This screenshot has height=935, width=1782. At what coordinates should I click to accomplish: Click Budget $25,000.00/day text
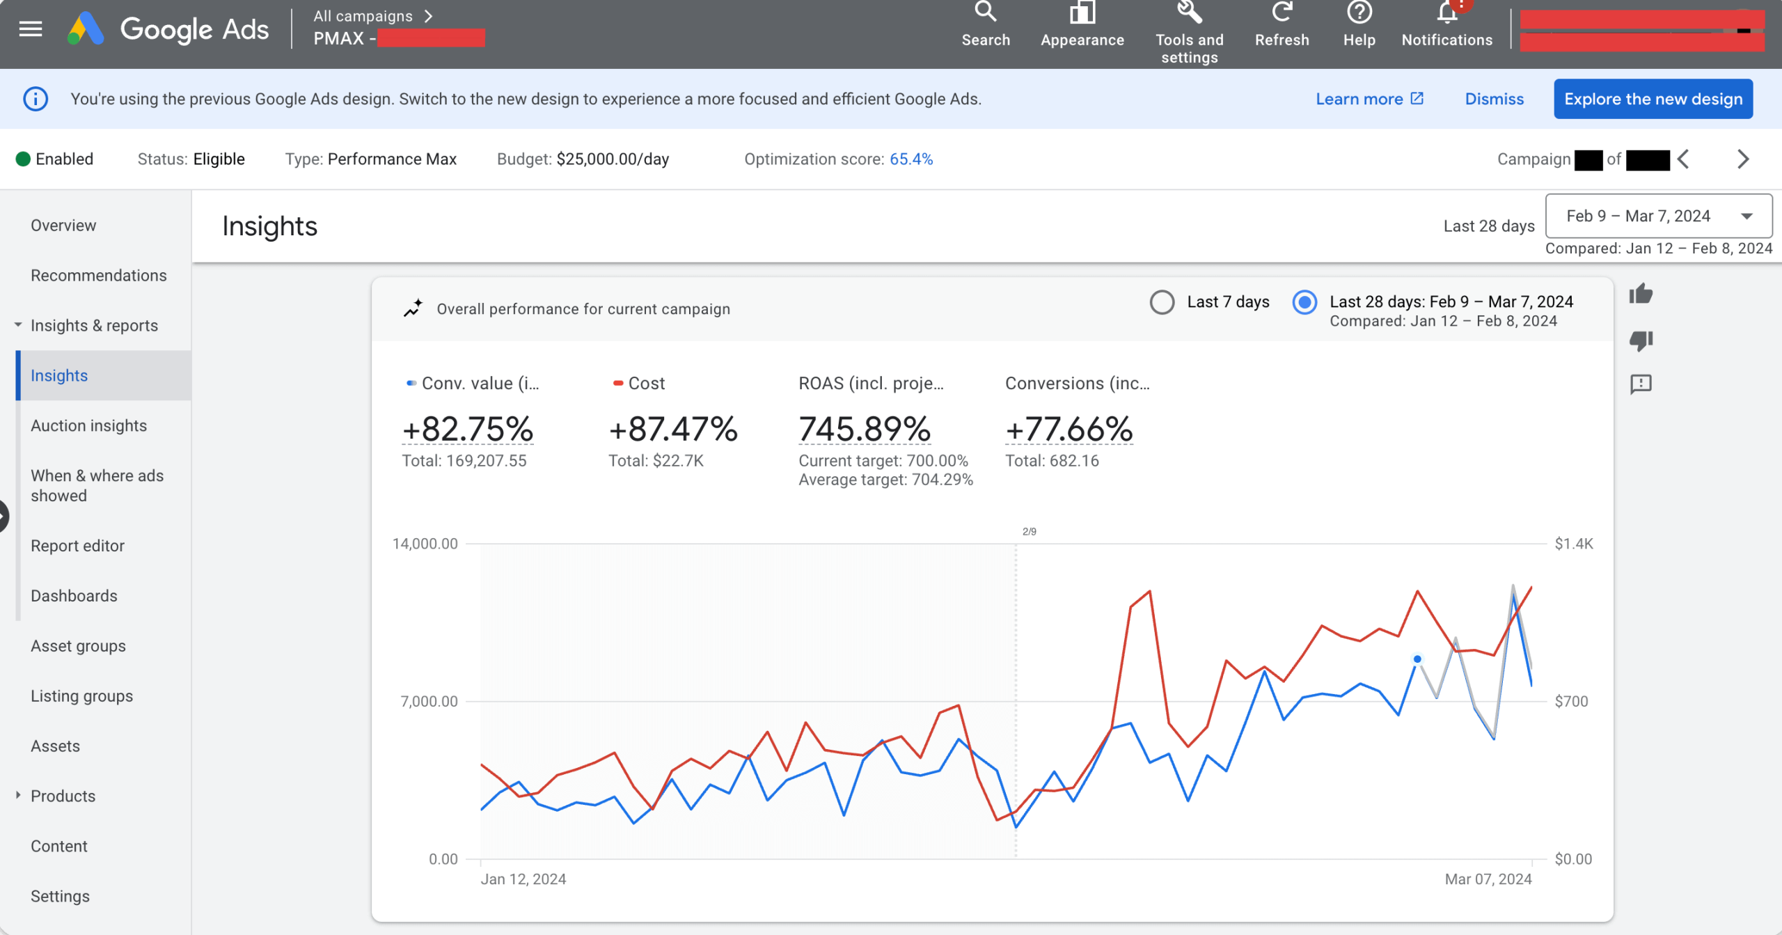tap(583, 159)
